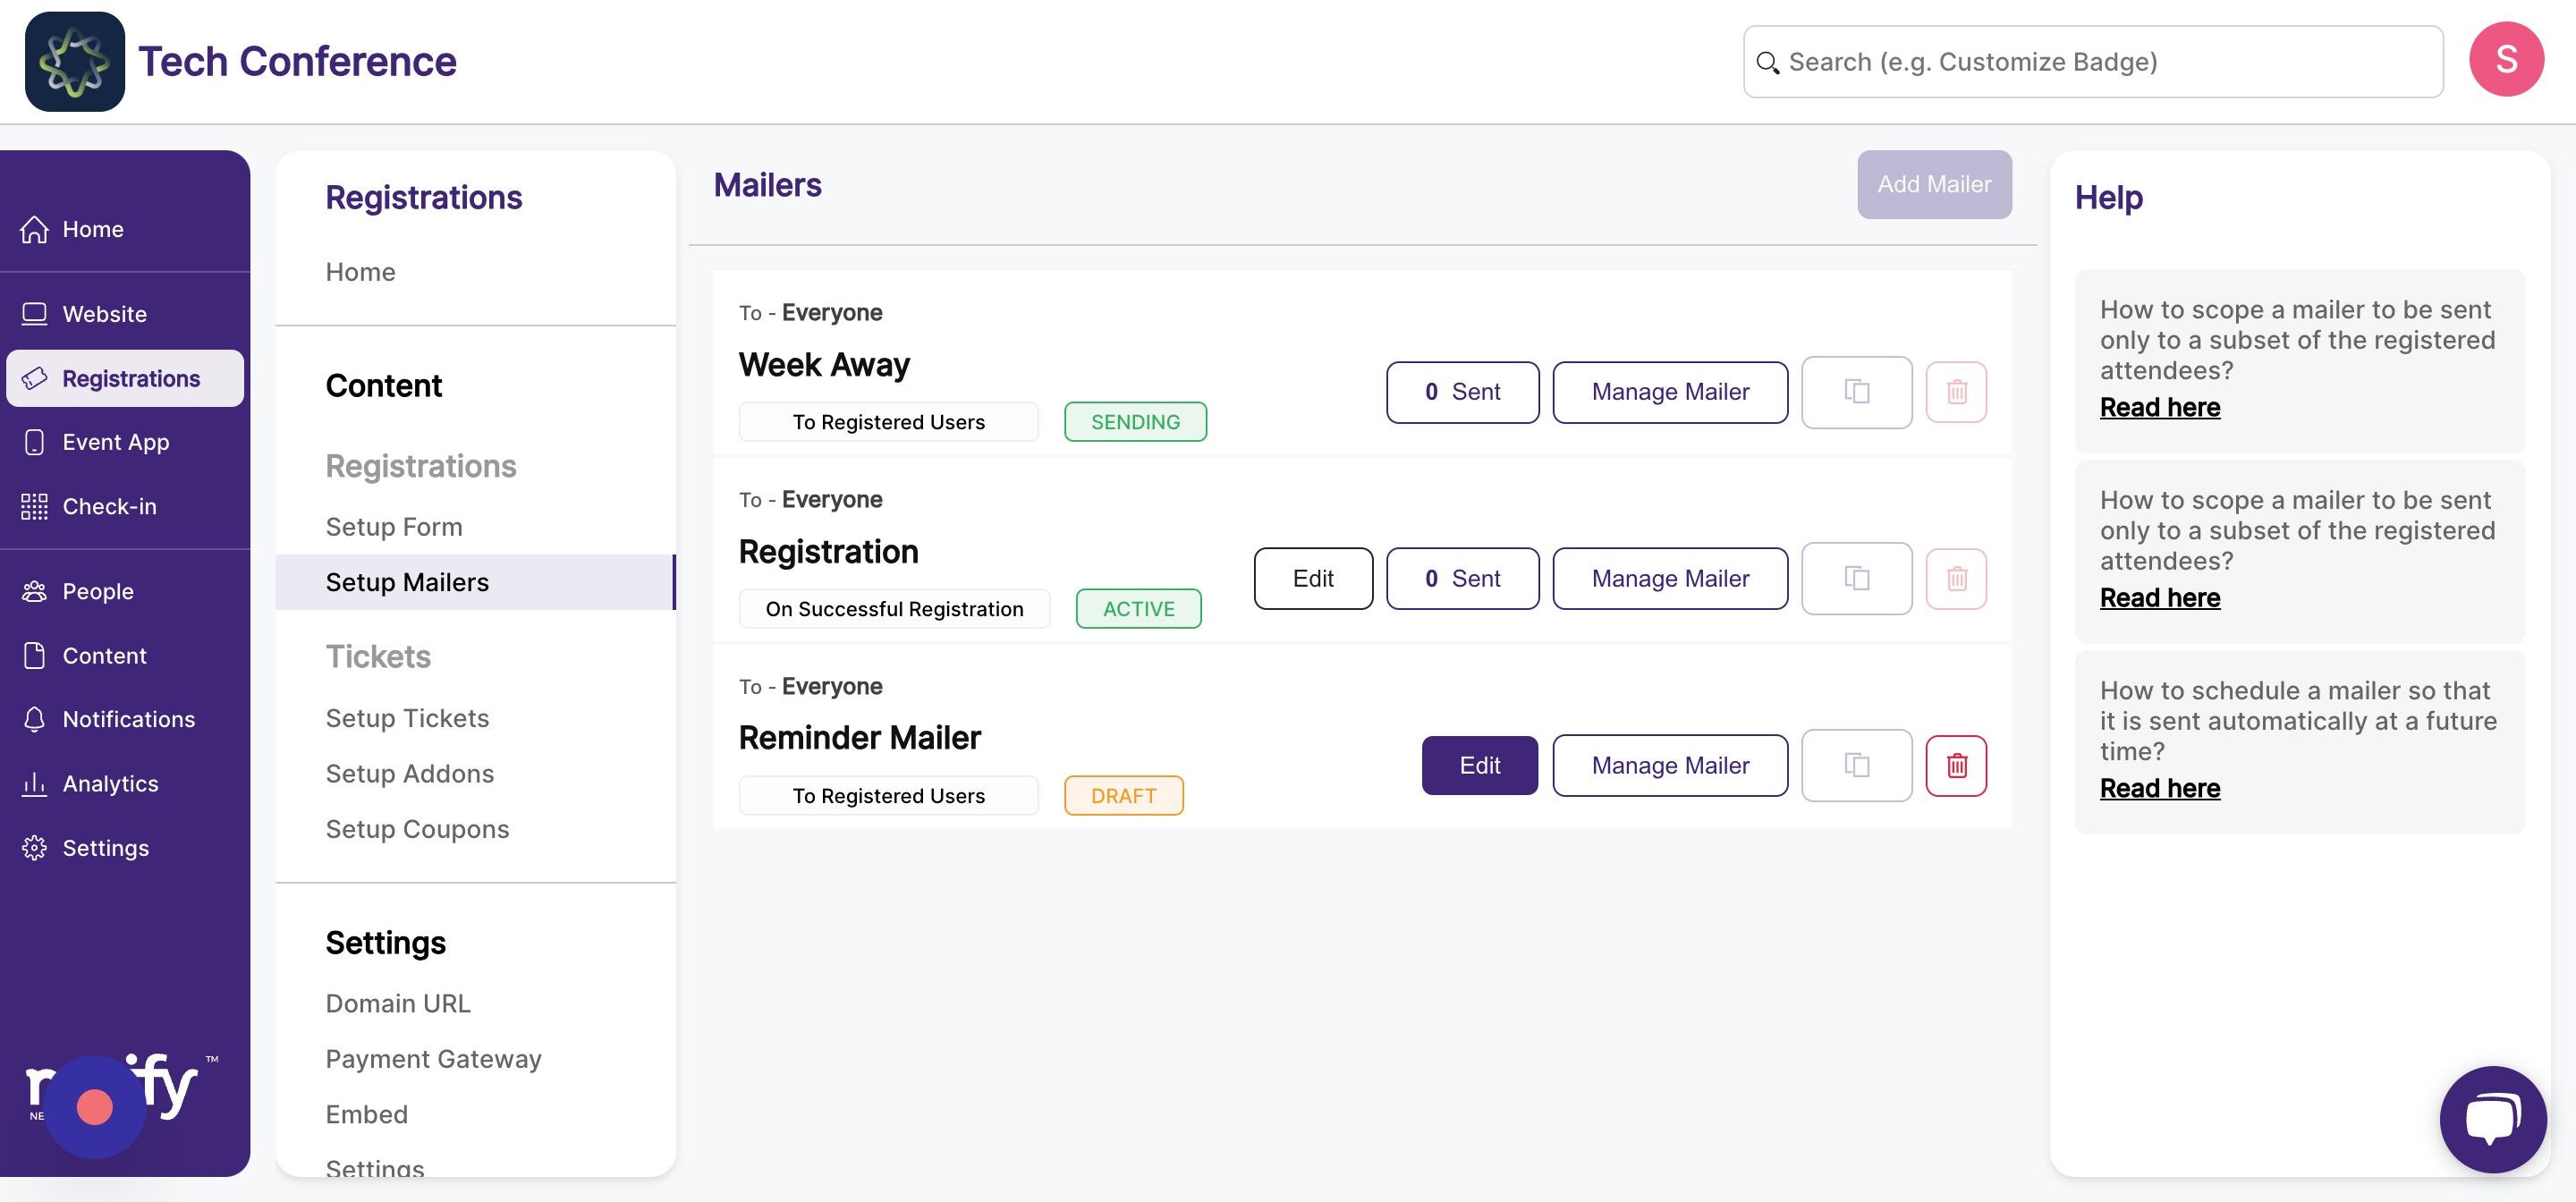Click the user avatar labeled S
2576x1202 pixels.
[2506, 60]
